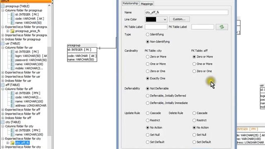Select Imported keys folder for city
The width and height of the screenshot is (265, 149).
click(x=23, y=147)
